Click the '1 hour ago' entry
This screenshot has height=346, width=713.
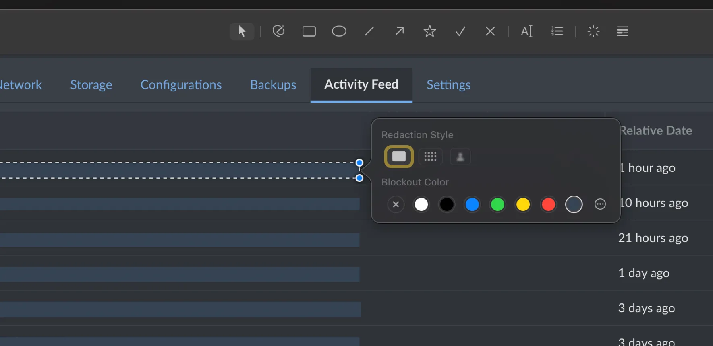click(648, 168)
